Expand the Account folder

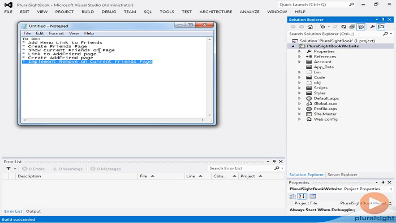pos(299,62)
